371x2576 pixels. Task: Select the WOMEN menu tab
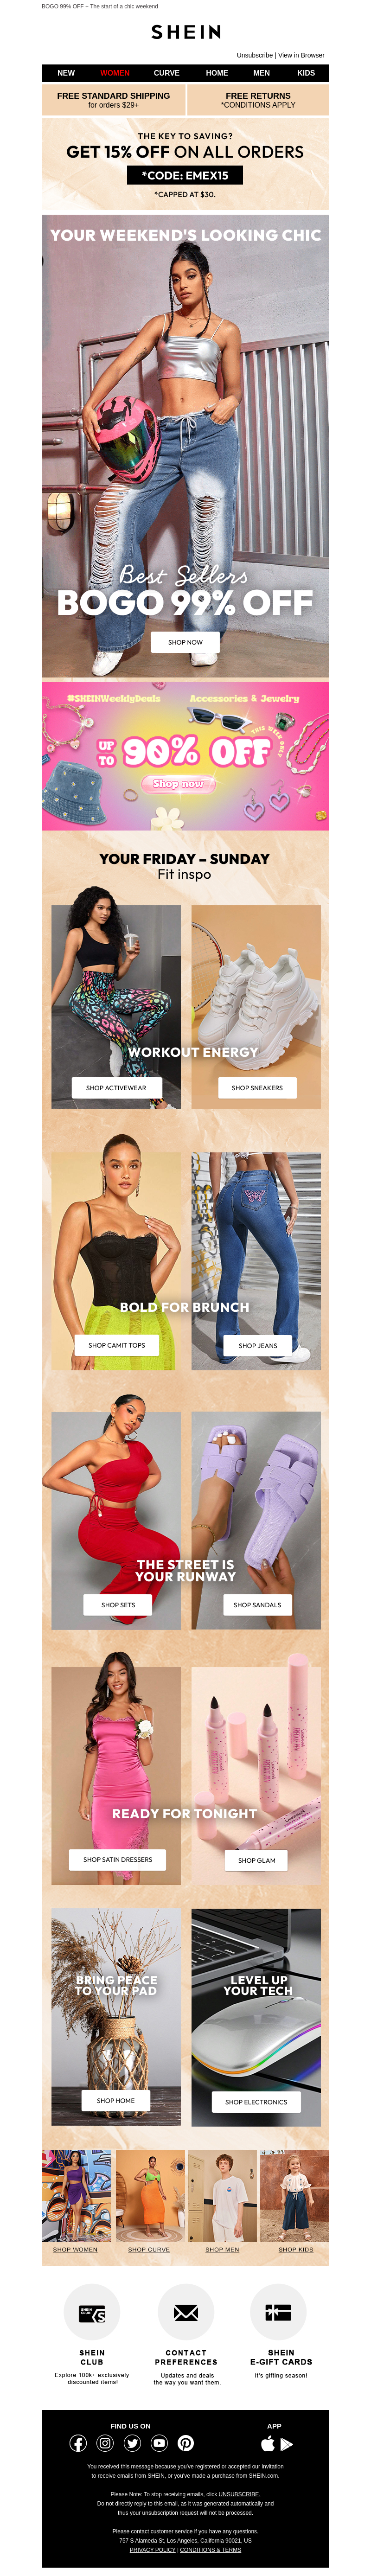tap(115, 73)
